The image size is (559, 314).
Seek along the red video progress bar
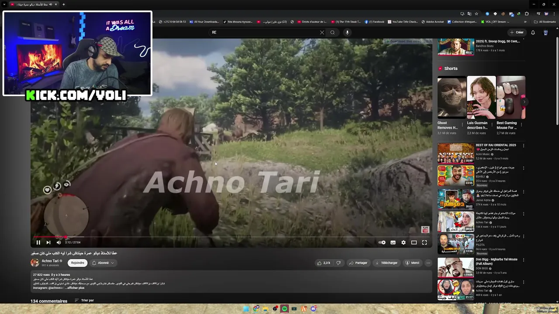pos(231,237)
